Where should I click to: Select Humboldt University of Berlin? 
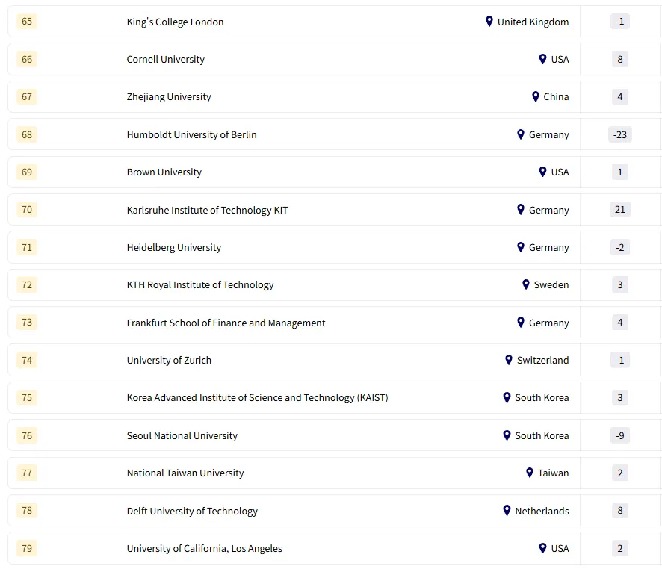[x=191, y=134]
